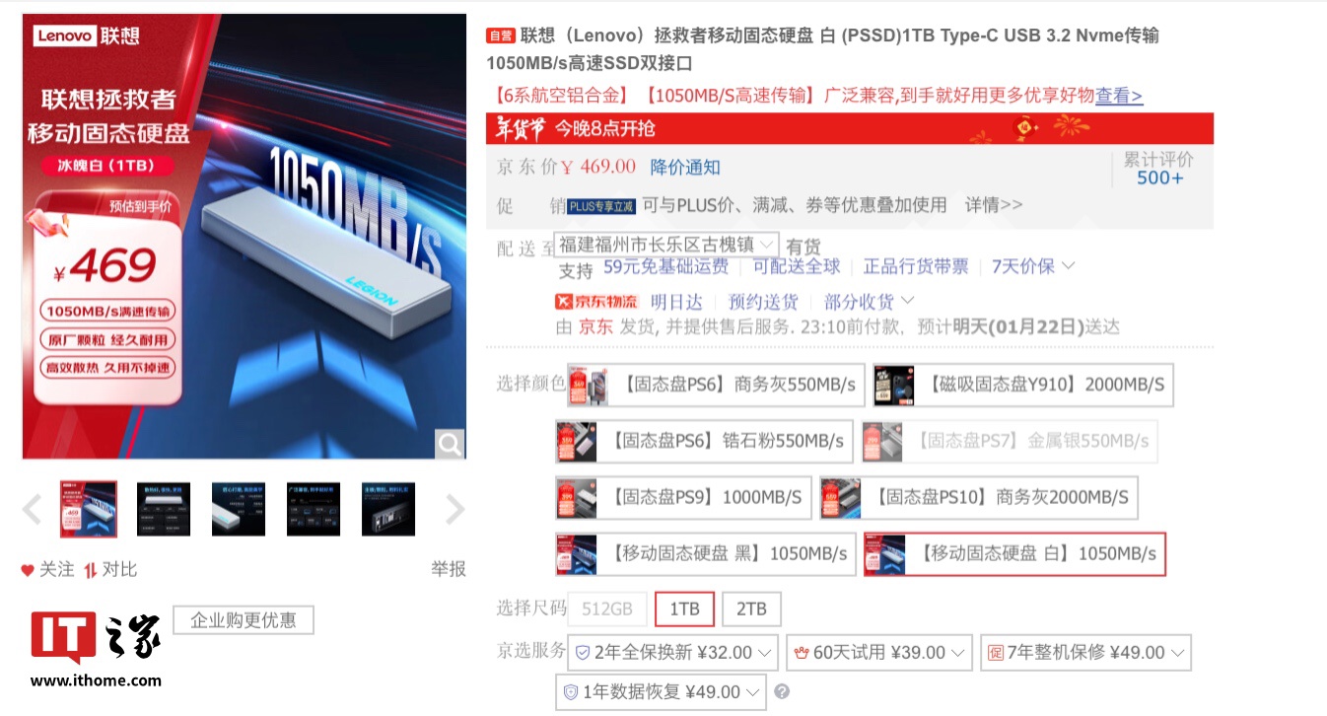The width and height of the screenshot is (1327, 716).
Task: Select the first red product thumbnail
Action: (x=89, y=509)
